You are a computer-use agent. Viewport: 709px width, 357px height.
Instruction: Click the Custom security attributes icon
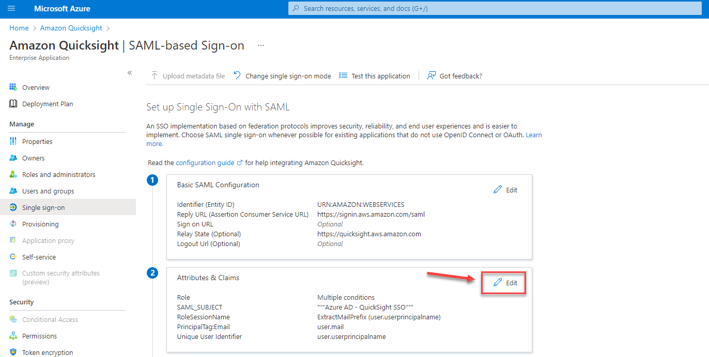[x=13, y=273]
